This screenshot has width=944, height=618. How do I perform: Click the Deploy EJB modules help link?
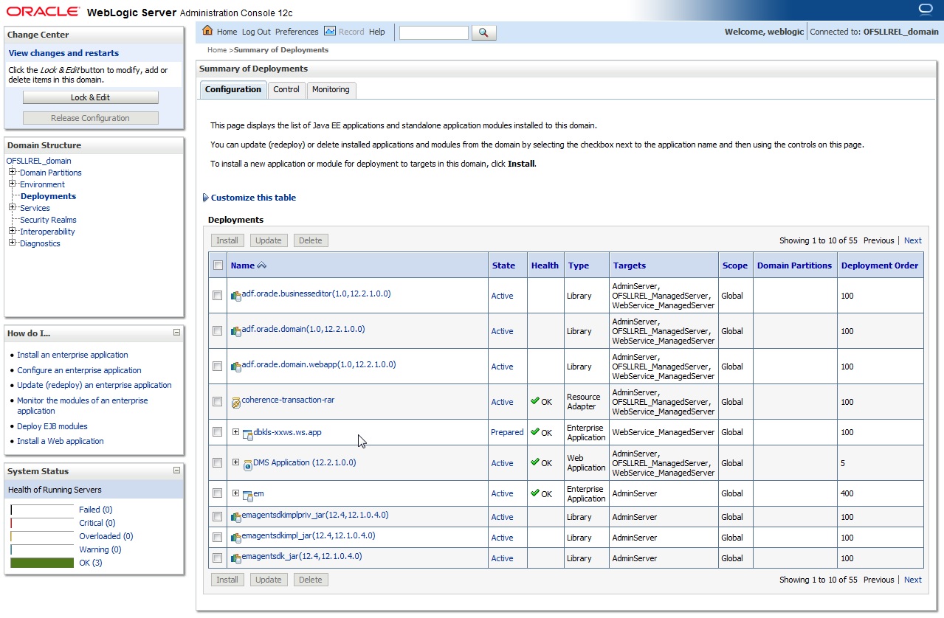(x=52, y=426)
